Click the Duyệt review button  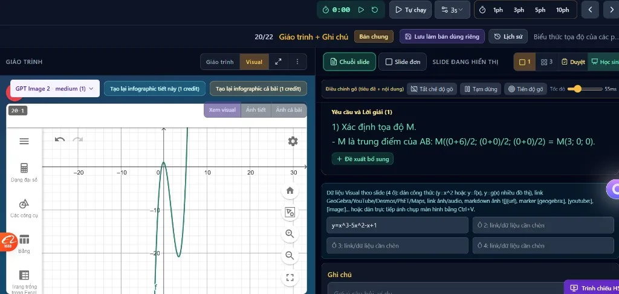pyautogui.click(x=573, y=62)
